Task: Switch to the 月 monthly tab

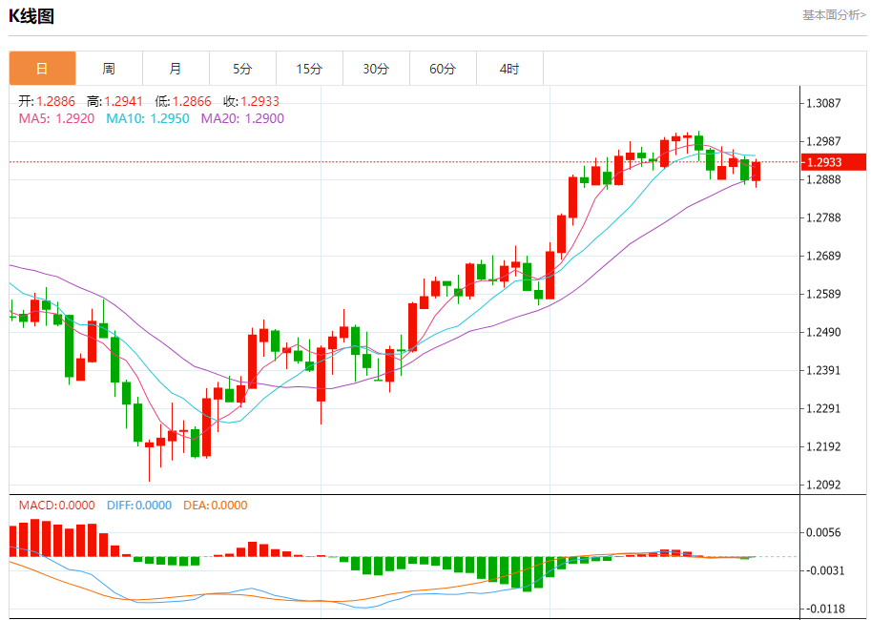Action: coord(176,69)
